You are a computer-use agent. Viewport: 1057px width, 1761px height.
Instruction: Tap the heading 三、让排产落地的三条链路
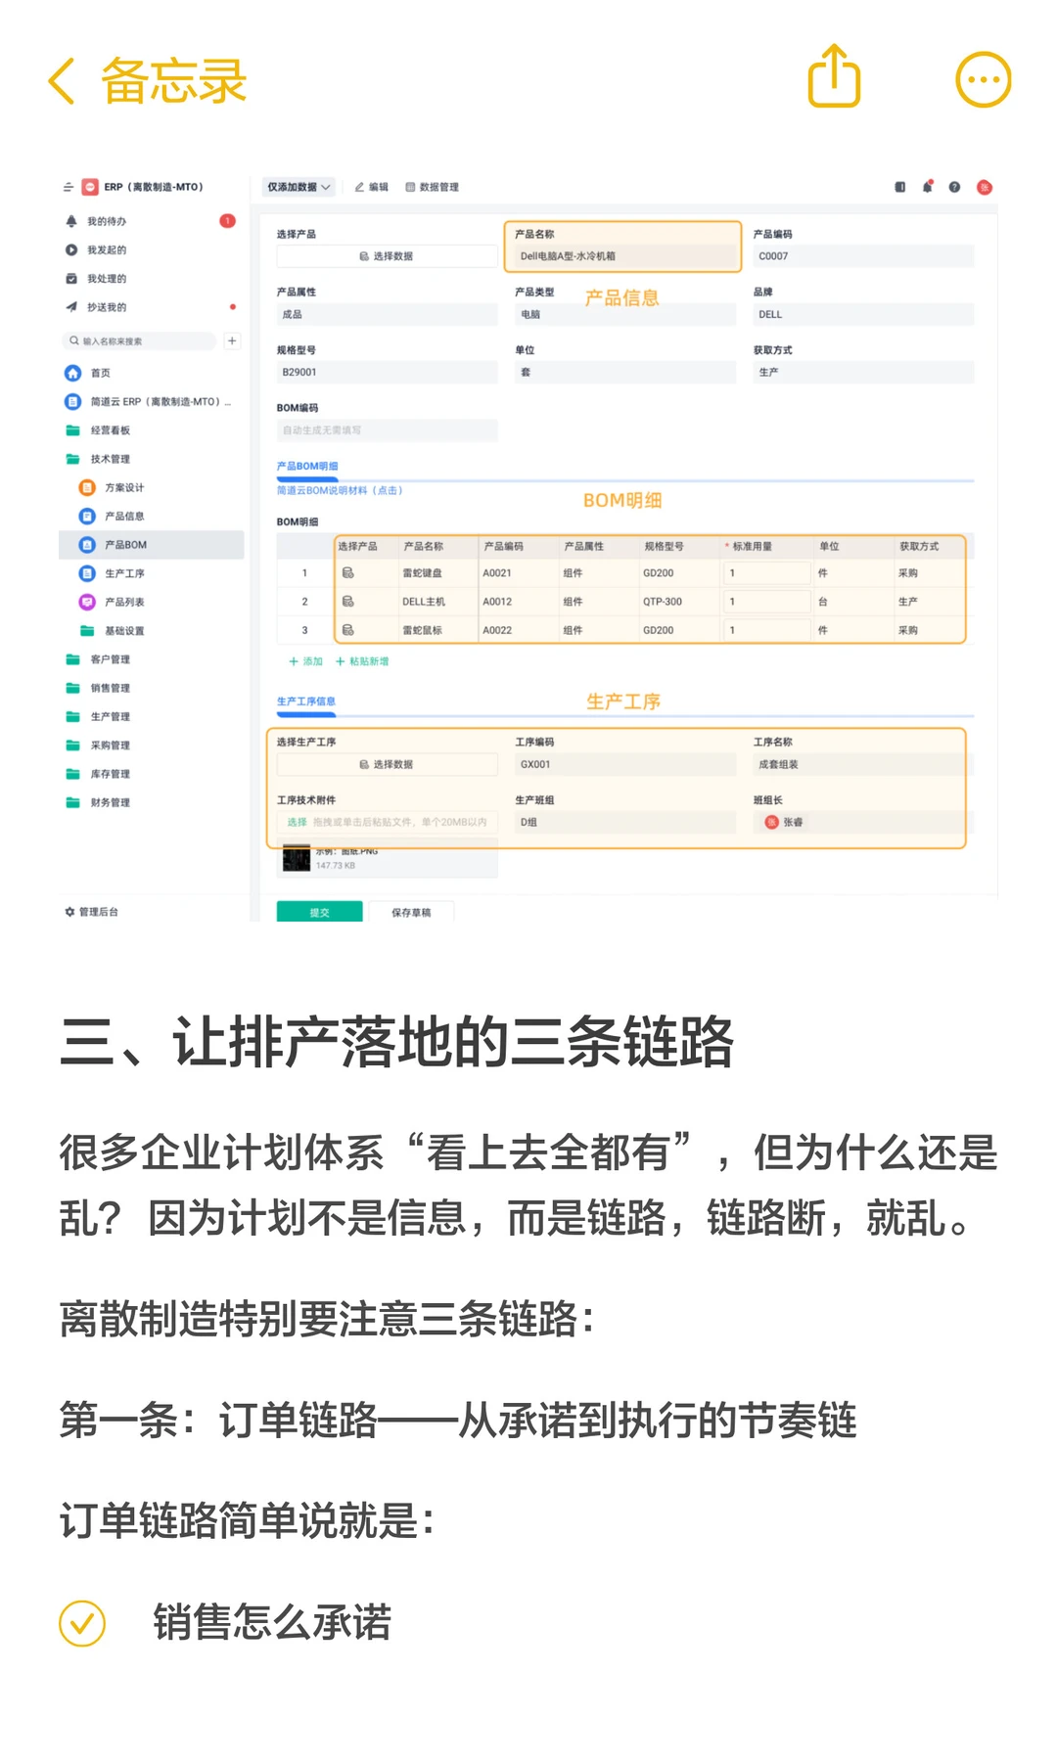(x=396, y=1042)
